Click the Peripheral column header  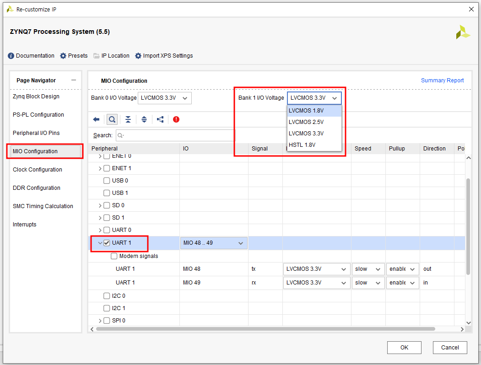pos(134,149)
